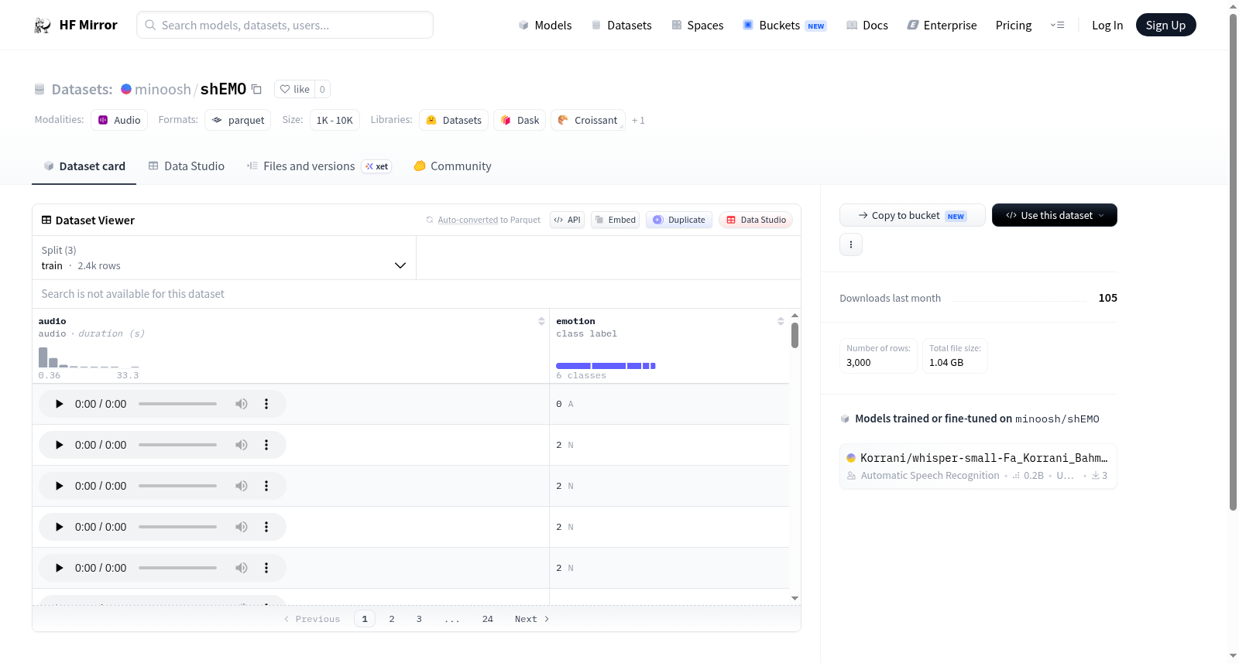Play audio in the third row

click(x=60, y=486)
